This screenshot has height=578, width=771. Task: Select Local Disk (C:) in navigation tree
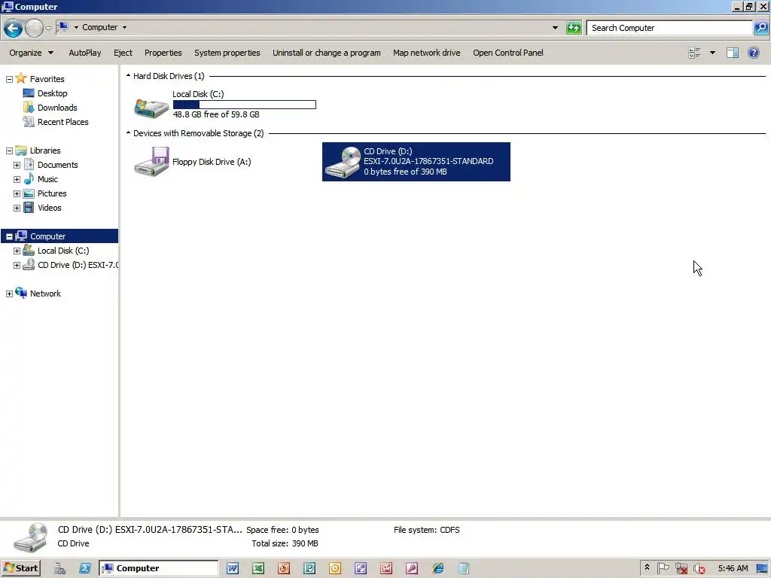click(63, 250)
